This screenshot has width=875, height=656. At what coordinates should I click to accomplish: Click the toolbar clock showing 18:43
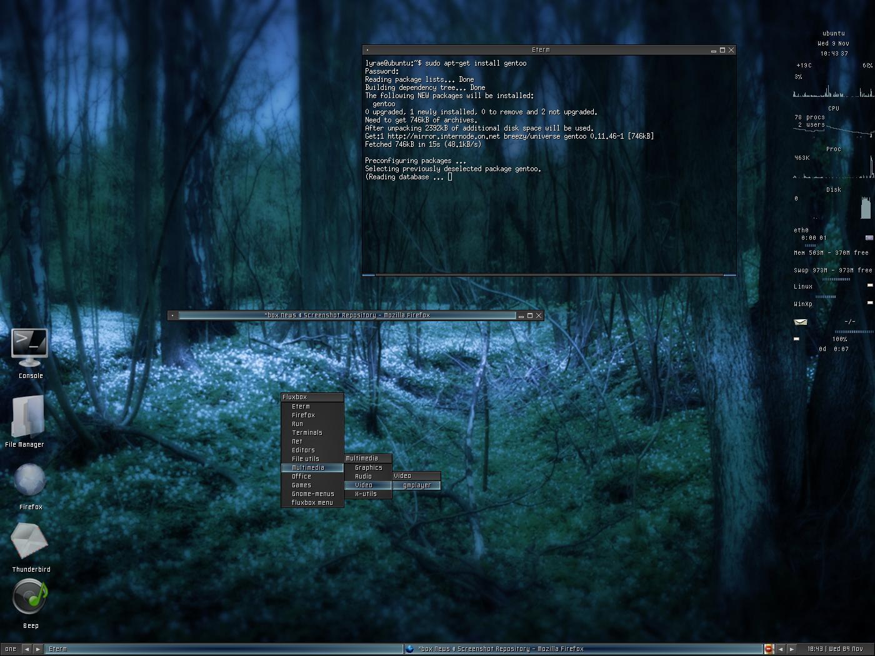[835, 649]
